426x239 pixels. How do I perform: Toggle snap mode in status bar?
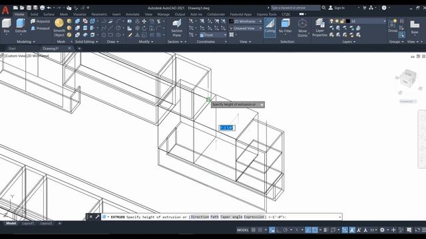click(260, 230)
